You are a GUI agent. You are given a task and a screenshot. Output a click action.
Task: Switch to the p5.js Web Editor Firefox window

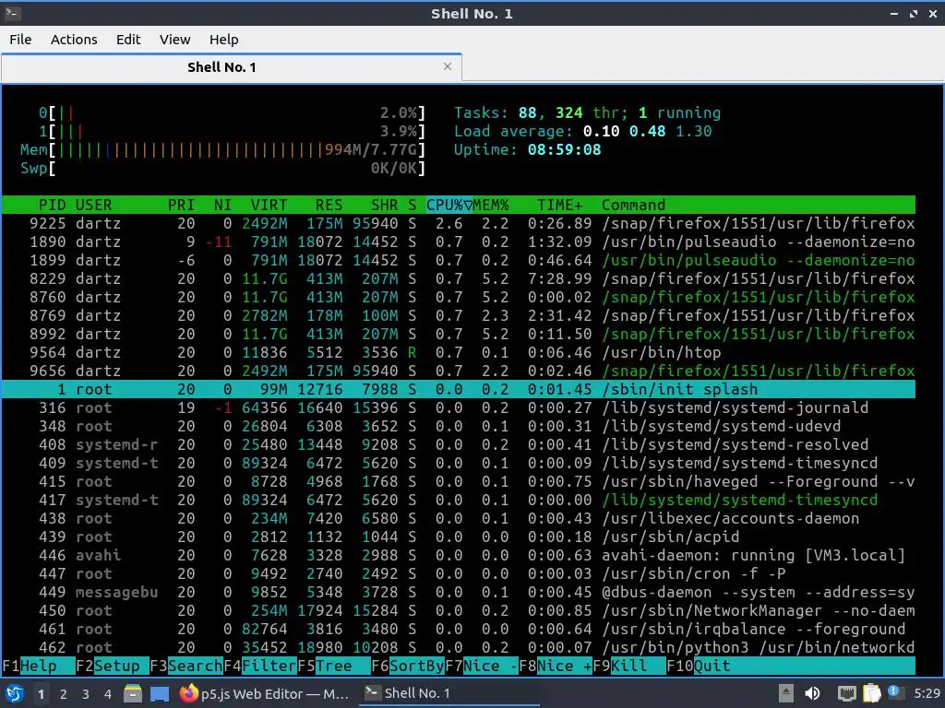point(264,693)
